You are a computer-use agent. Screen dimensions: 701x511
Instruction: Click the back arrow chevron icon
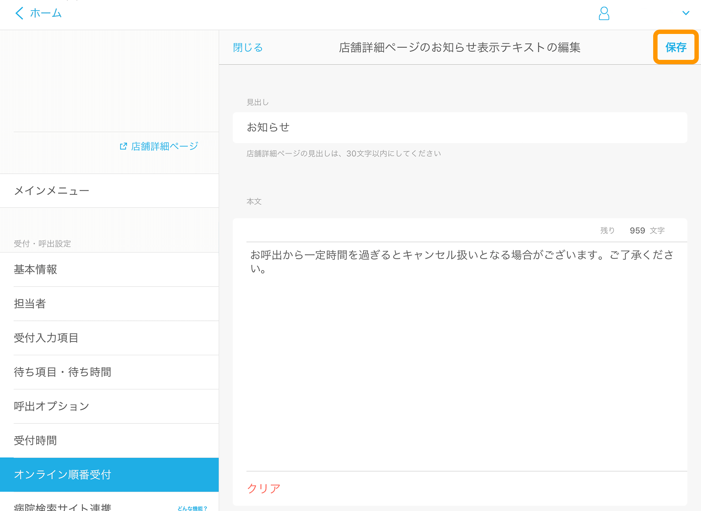(19, 13)
